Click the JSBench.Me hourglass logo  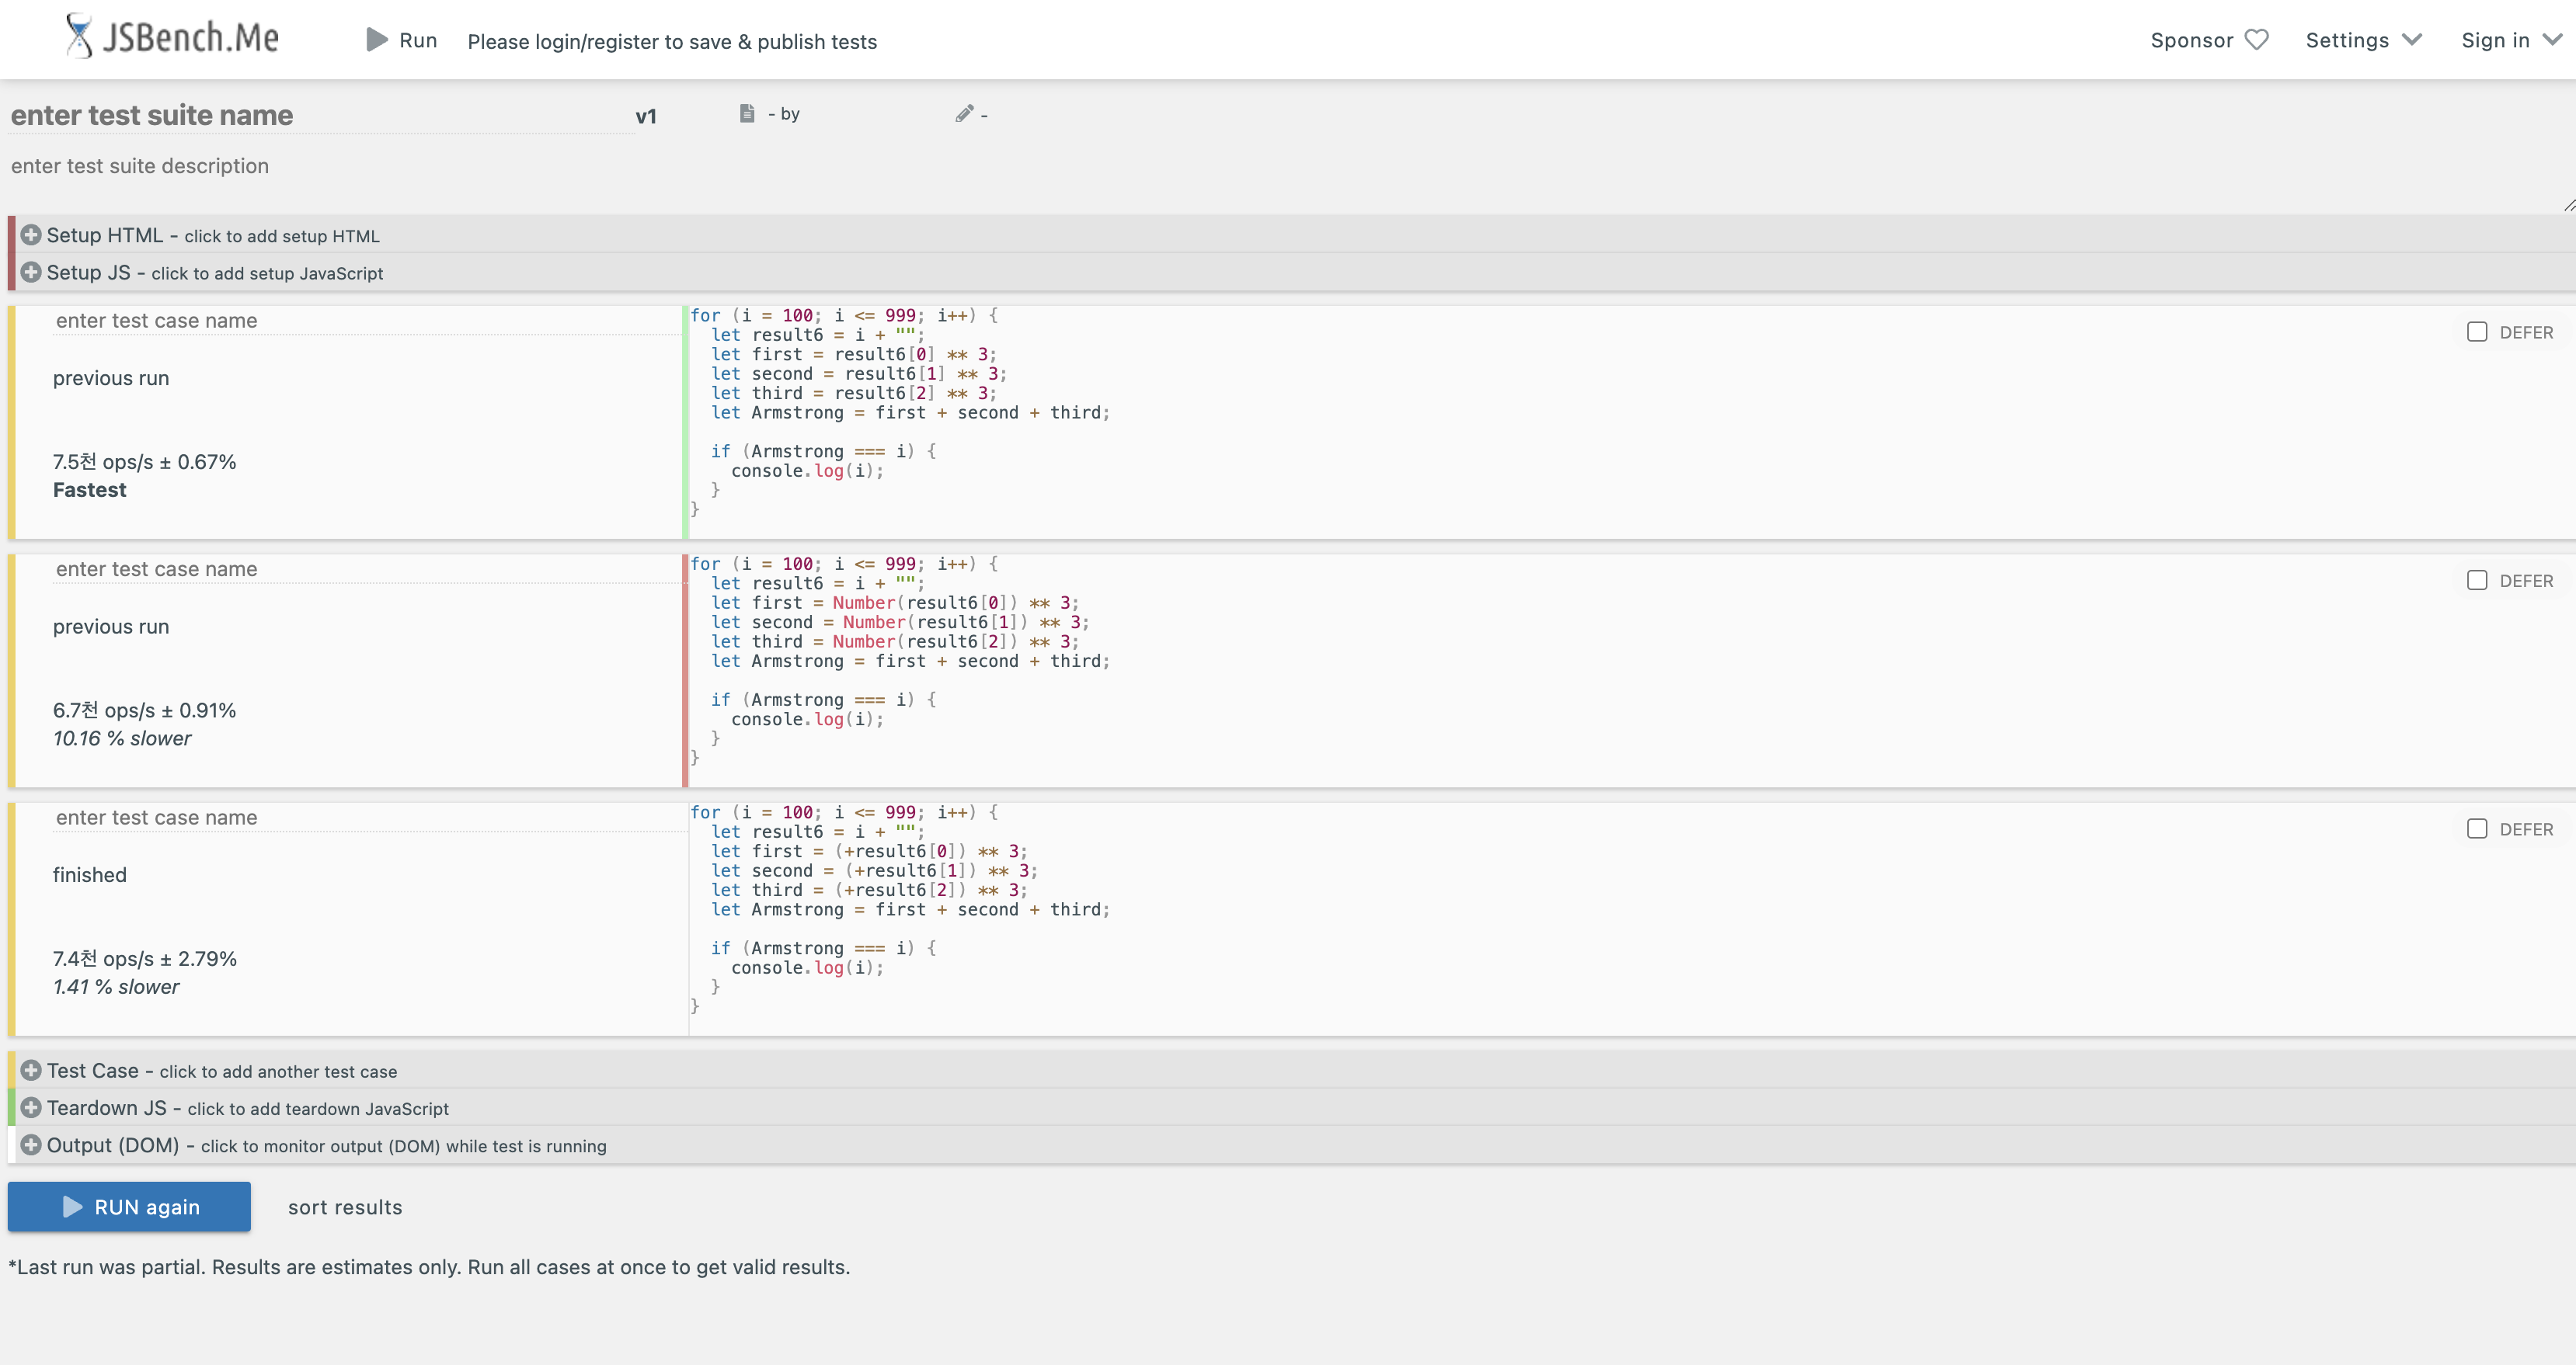79,37
